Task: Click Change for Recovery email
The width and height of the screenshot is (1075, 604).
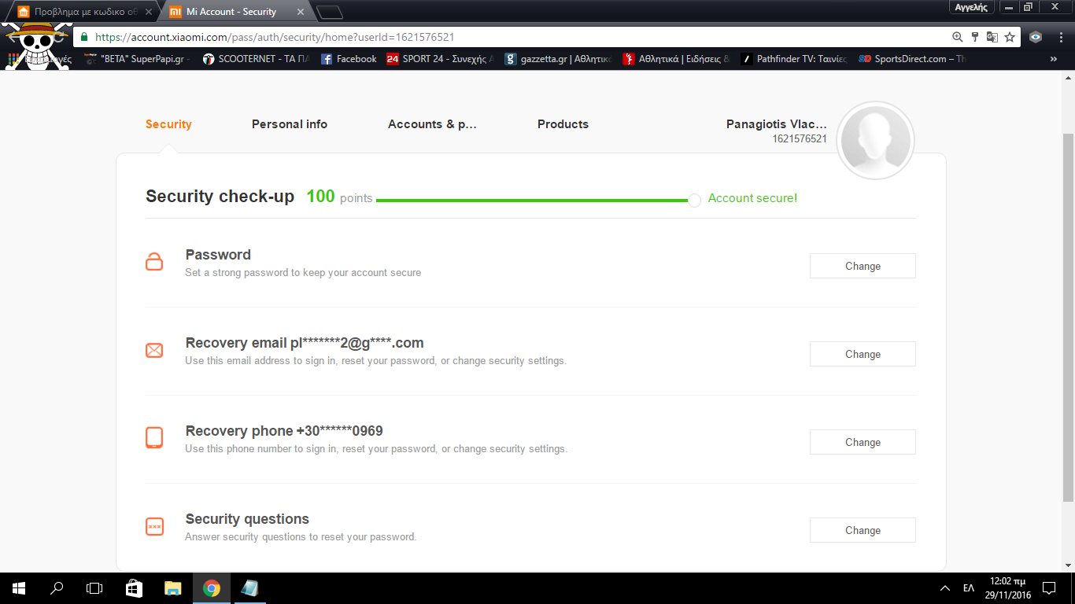Action: (x=863, y=354)
